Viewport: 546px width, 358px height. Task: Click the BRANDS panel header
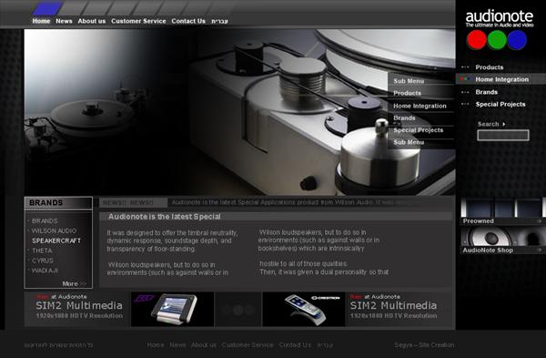(58, 203)
